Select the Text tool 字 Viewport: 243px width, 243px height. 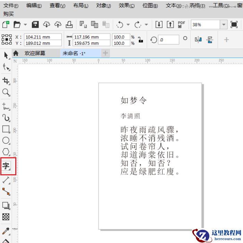coord(6,166)
